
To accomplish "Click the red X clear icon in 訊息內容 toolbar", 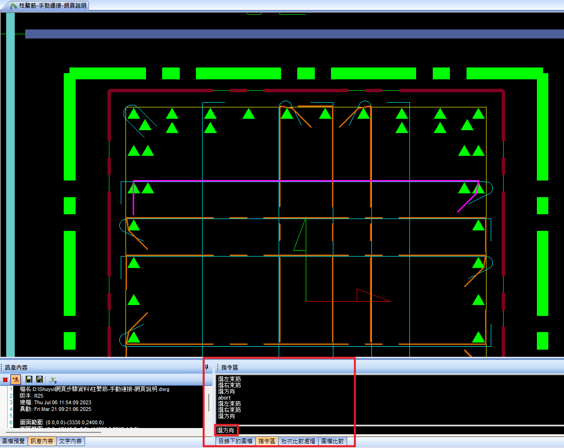I will (5, 380).
